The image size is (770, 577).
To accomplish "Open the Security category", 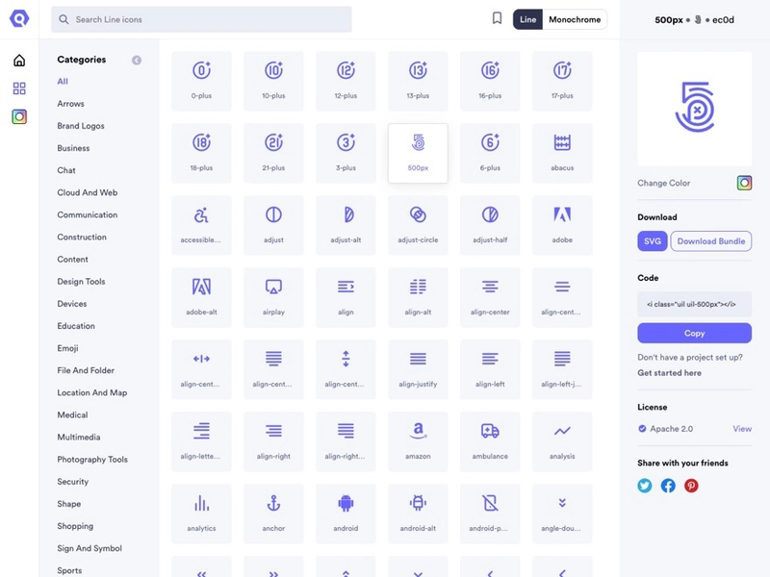I will point(73,482).
